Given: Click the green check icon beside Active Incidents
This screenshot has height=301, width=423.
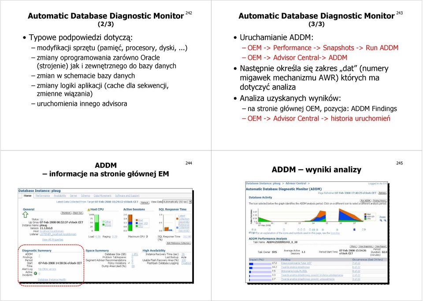Looking at the screenshot, I should tap(36, 273).
